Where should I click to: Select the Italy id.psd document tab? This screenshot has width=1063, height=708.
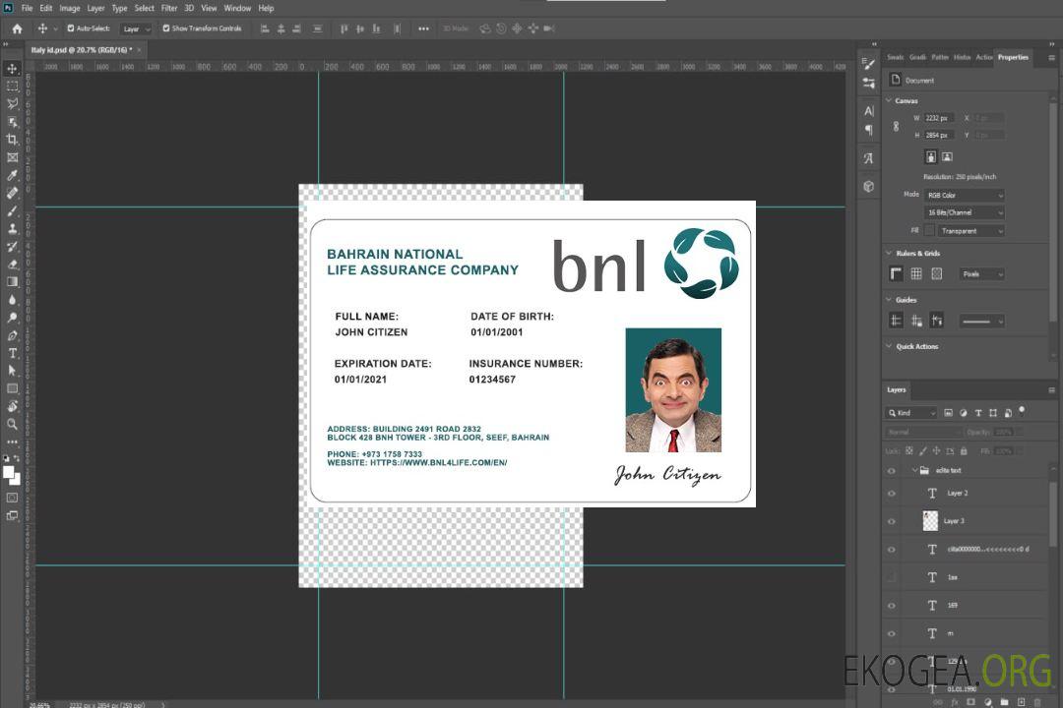(82, 50)
